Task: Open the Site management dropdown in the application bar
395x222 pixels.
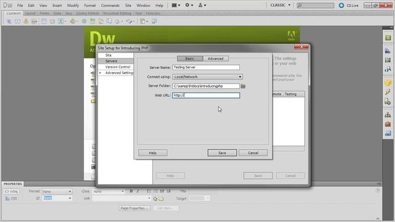Action: 202,5
